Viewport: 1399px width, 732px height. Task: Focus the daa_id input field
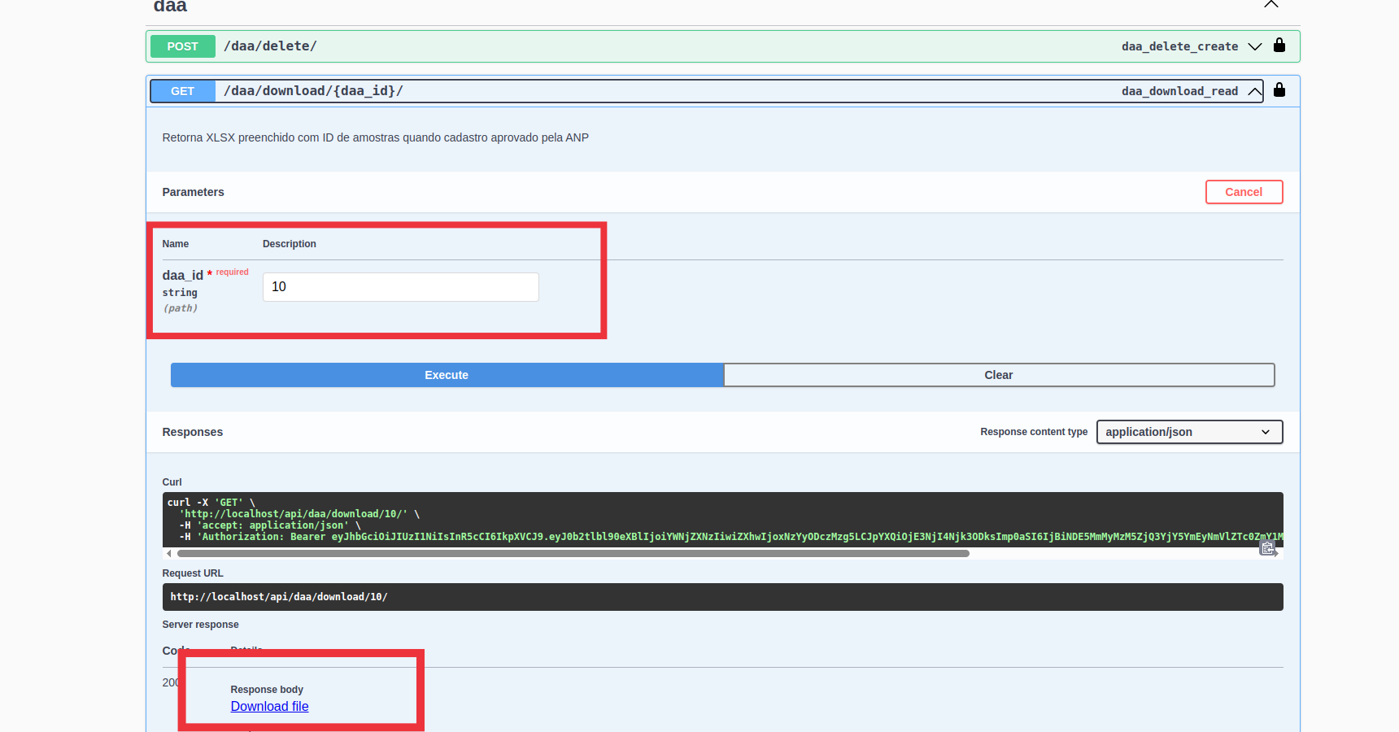point(400,287)
